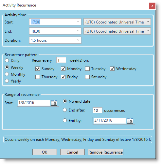Uncheck the Monday checkbox
Viewport: 161px width, 164px height.
coord(63,69)
